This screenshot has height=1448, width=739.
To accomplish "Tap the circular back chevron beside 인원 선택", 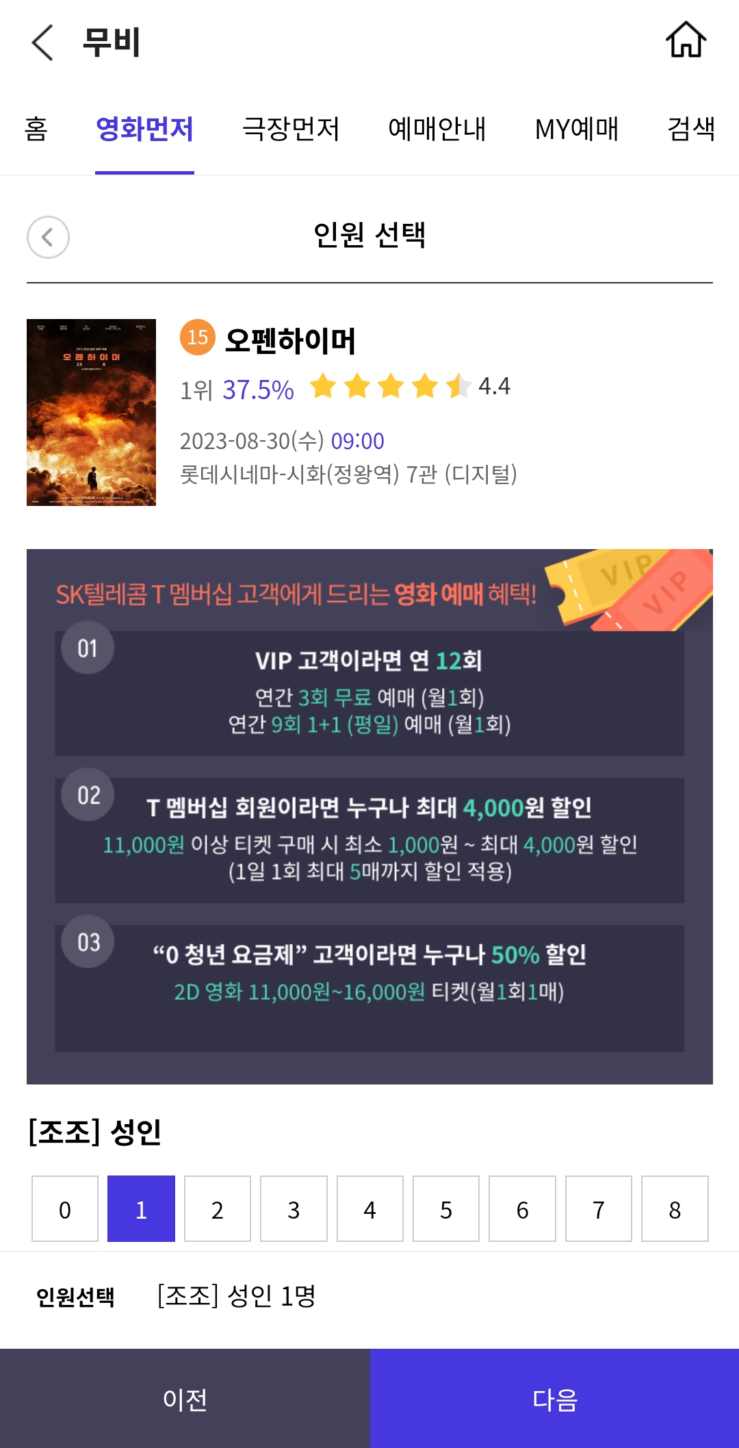I will click(48, 238).
